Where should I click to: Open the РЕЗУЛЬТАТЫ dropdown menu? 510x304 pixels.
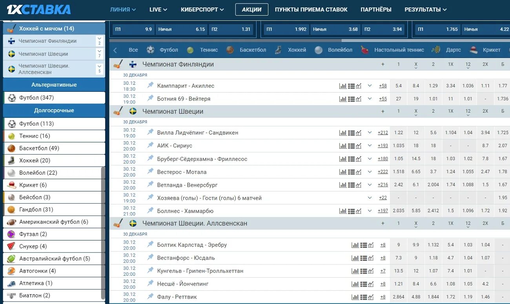click(x=426, y=9)
